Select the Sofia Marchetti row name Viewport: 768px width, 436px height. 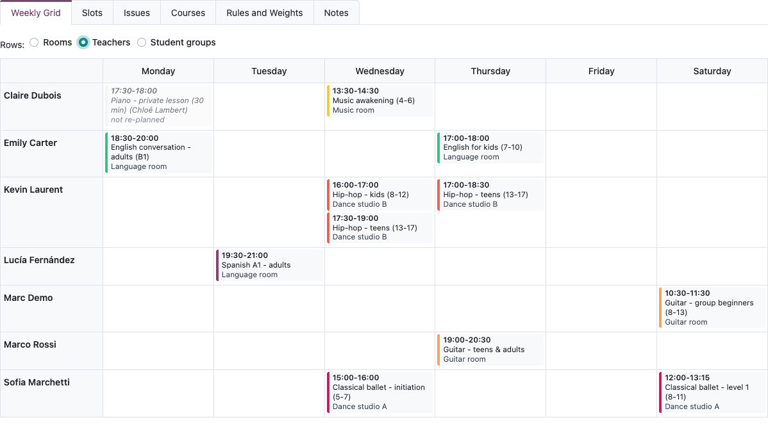(x=37, y=383)
